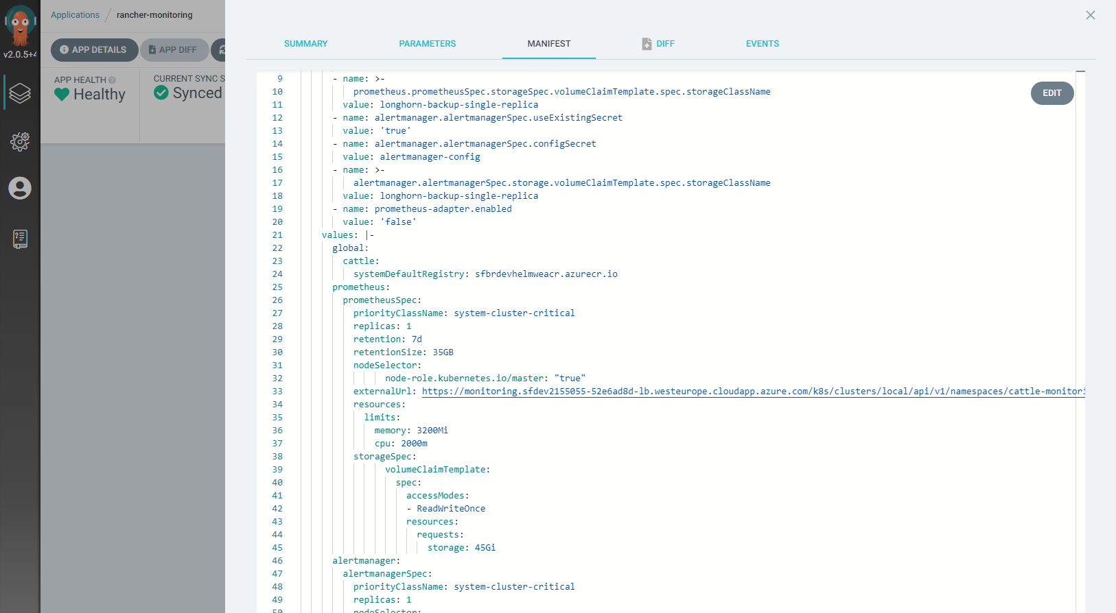
Task: Click the green Healthy heart icon
Action: pos(62,94)
